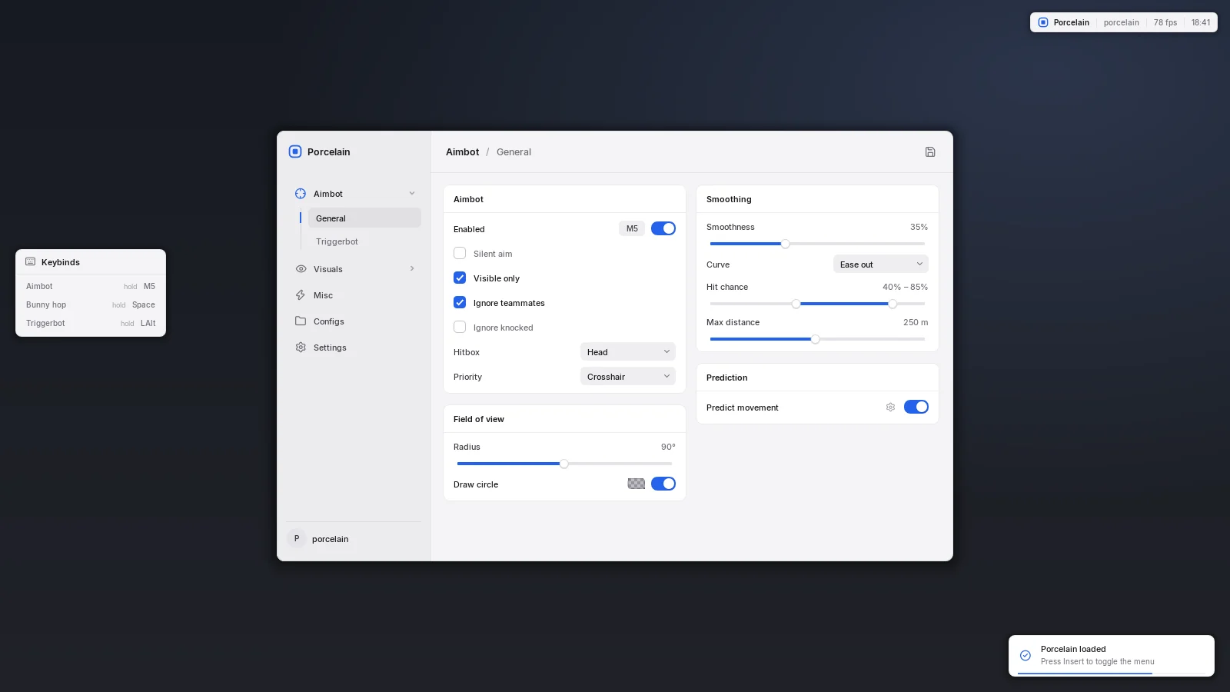Click the Hit chance lower handle at 40%
This screenshot has height=692, width=1230.
(796, 304)
